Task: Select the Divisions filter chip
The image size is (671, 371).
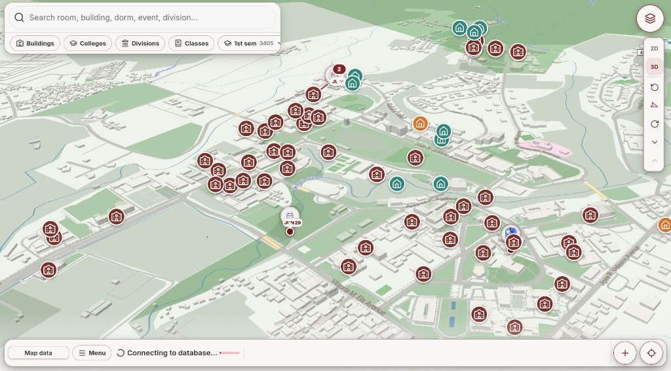Action: tap(140, 43)
